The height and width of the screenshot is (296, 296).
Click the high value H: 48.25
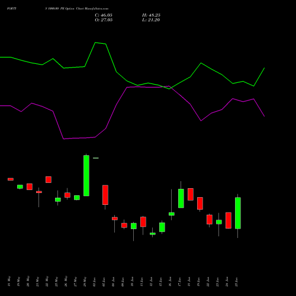pyautogui.click(x=151, y=15)
